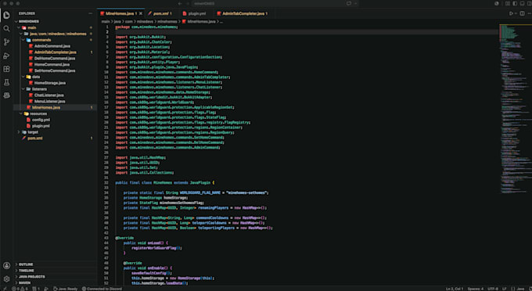
Task: Click the chat icon beside command center
Action: tap(348, 3)
